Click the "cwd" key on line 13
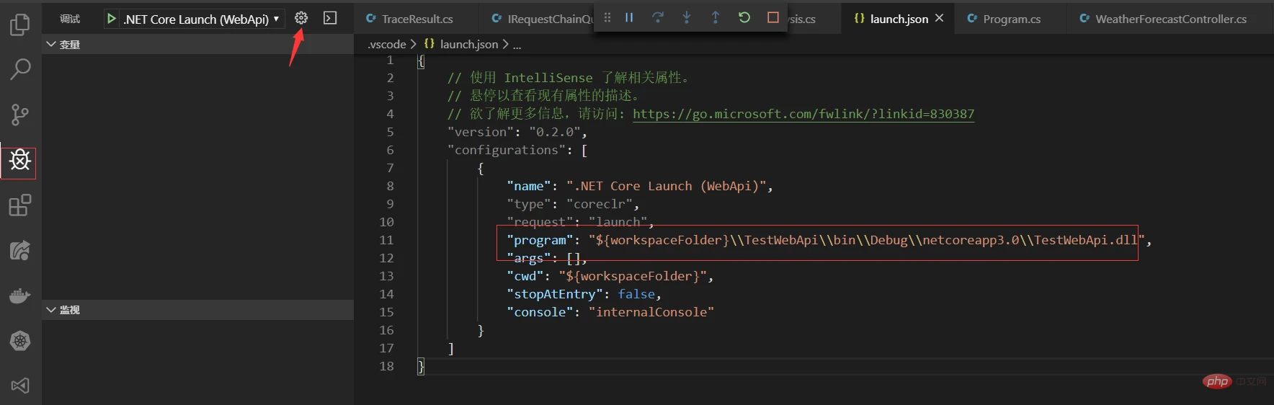1274x405 pixels. 525,276
